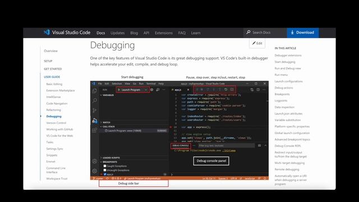The image size is (359, 202).
Task: Open the API nav item
Action: pyautogui.click(x=146, y=33)
